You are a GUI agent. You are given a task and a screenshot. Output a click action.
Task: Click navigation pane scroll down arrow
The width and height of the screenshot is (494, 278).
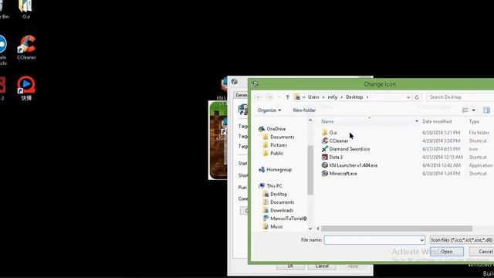(x=310, y=229)
